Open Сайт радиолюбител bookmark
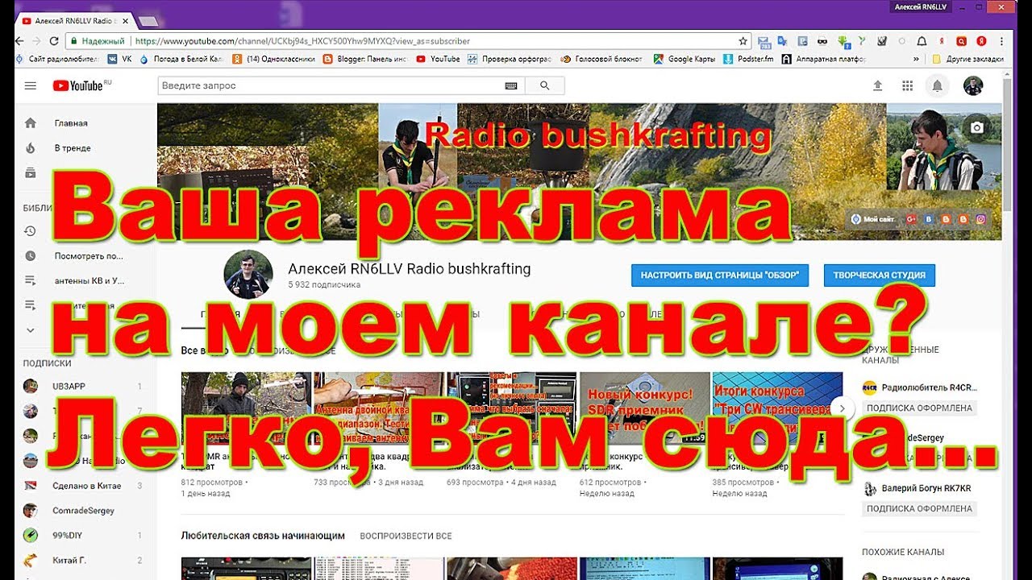 [59, 59]
